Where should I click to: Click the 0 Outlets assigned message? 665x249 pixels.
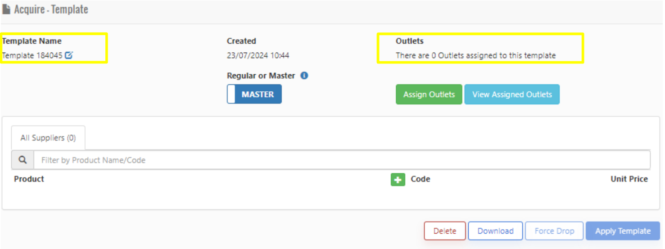[475, 55]
